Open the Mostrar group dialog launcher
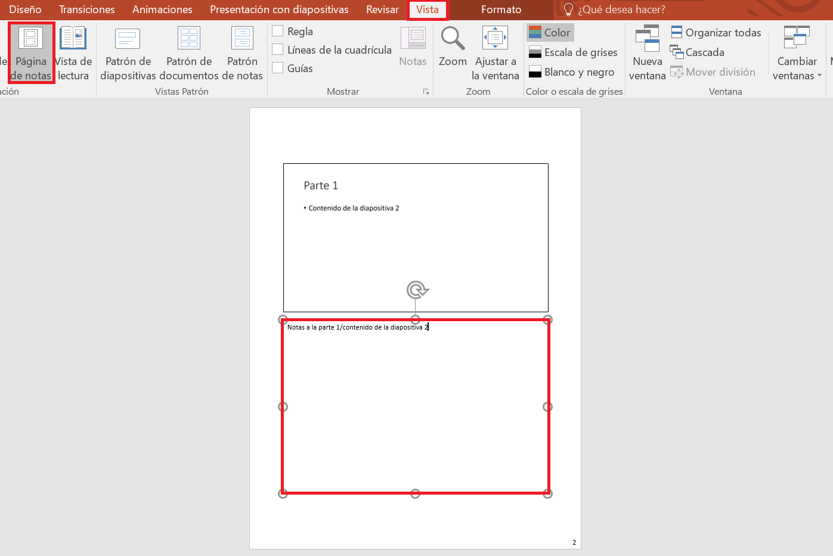 click(426, 92)
